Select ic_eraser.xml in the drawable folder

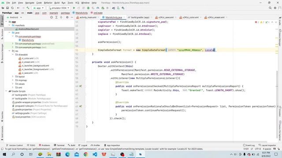tap(28, 62)
